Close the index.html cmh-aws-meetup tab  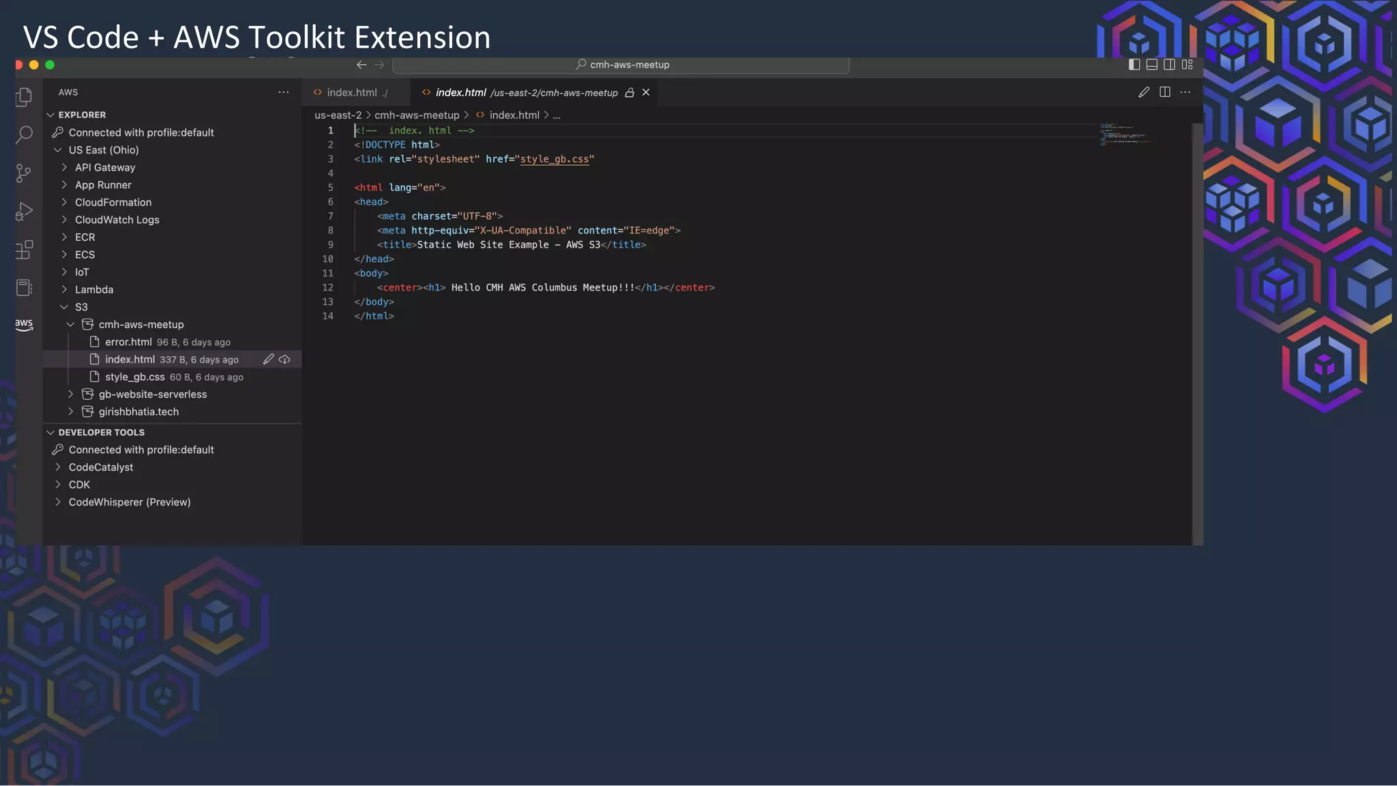click(x=645, y=92)
